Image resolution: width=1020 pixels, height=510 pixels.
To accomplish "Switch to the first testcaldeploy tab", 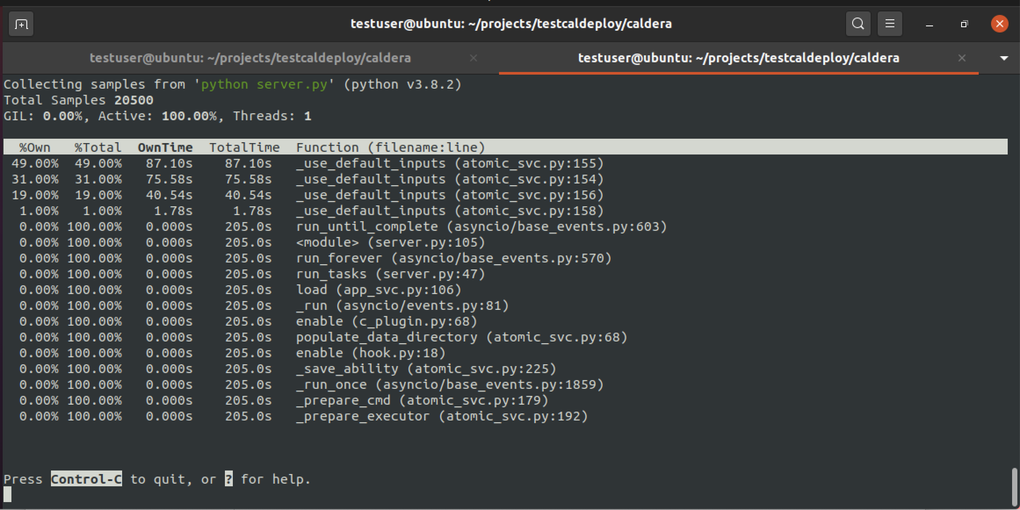I will coord(250,57).
